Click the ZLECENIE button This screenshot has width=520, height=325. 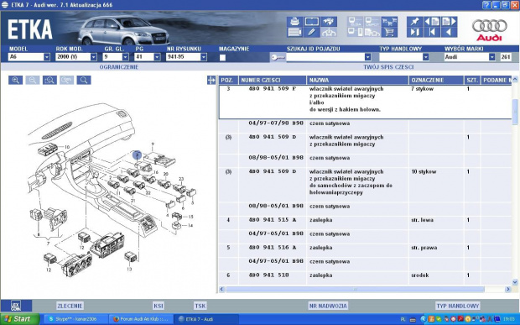70,306
